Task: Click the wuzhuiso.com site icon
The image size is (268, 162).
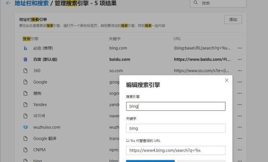Action: pyautogui.click(x=25, y=127)
